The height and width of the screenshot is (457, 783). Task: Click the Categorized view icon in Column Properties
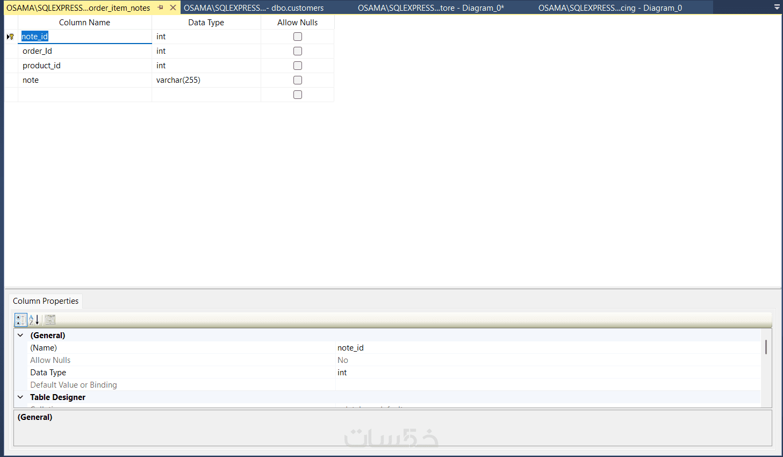(20, 320)
